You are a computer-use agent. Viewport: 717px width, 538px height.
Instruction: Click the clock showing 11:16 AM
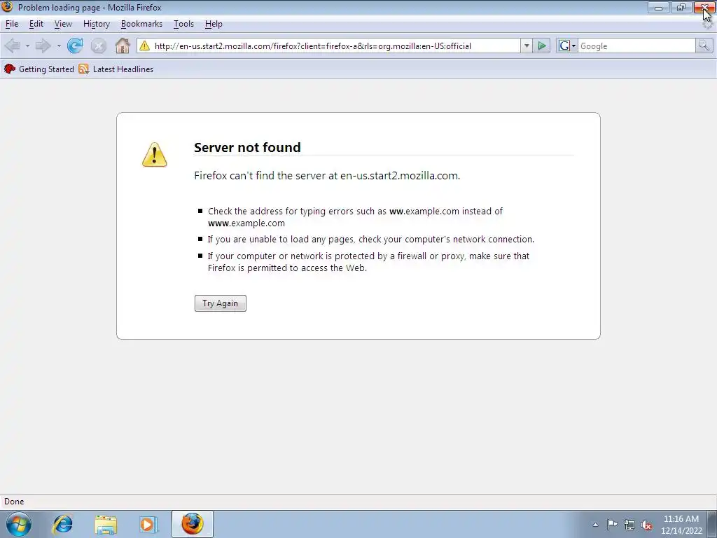(x=681, y=519)
